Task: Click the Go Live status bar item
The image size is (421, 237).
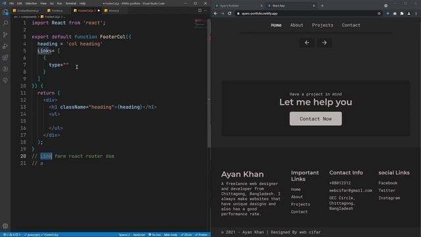Action: coord(155,235)
